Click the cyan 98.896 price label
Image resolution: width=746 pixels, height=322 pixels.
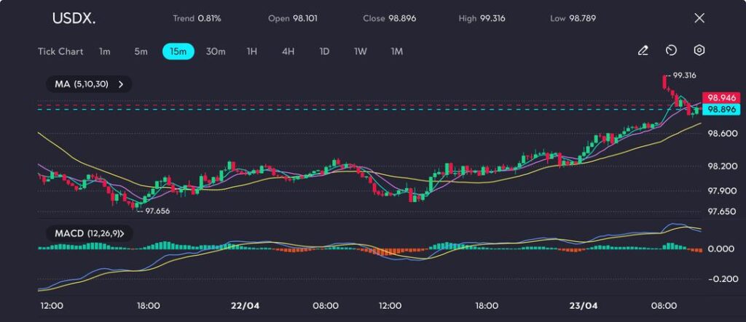(721, 109)
